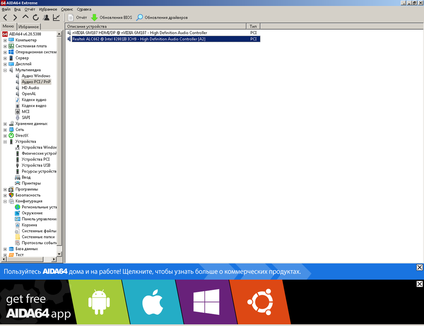
Task: Click the Панель управления icon
Action: pos(18,219)
